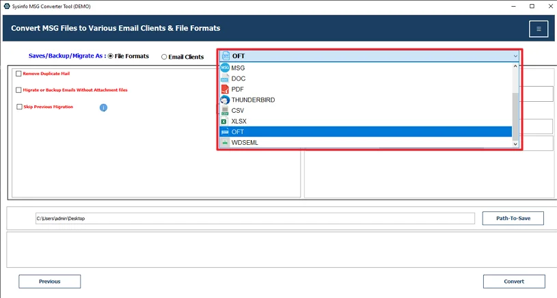Choose CSV from the format list
Viewport: 557px width, 298px height.
click(366, 111)
